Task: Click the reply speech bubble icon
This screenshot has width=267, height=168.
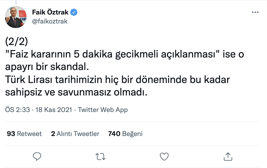Action: tap(37, 156)
